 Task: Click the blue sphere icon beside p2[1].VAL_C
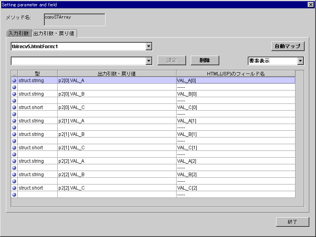click(x=14, y=148)
